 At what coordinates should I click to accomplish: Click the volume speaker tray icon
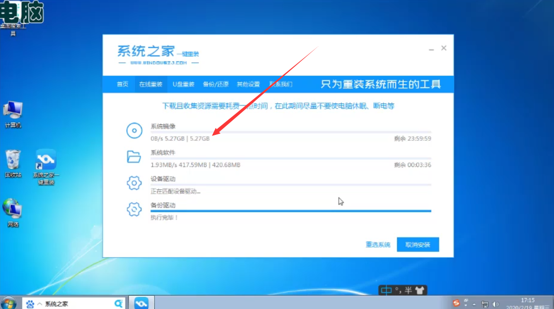[496, 304]
